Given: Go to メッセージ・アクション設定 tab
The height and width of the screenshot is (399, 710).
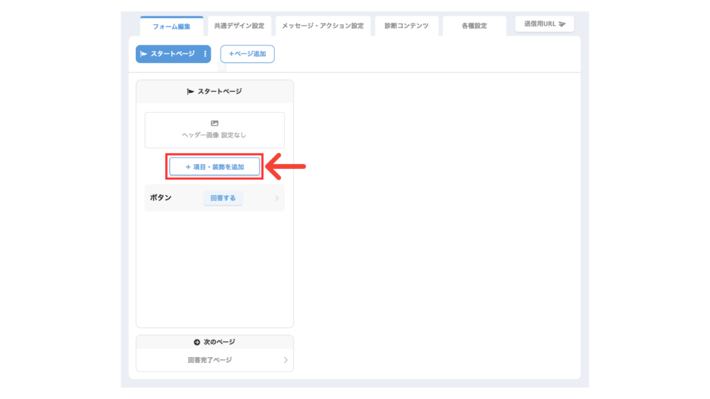Looking at the screenshot, I should pos(322,26).
